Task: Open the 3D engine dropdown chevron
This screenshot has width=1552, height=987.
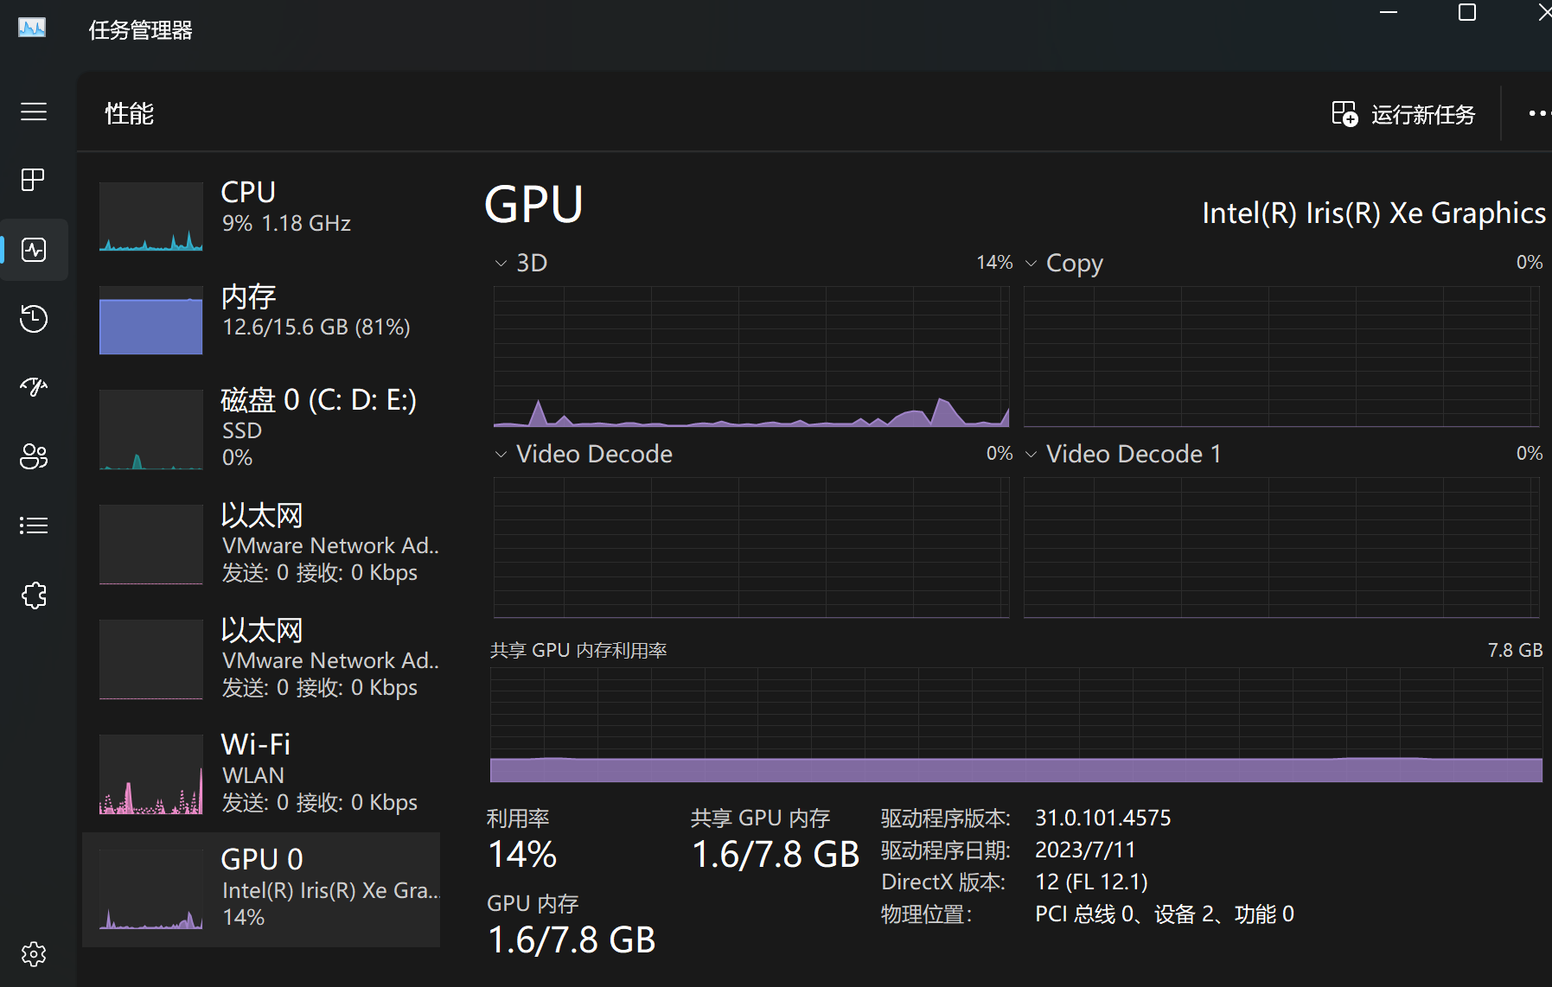Action: coord(501,263)
